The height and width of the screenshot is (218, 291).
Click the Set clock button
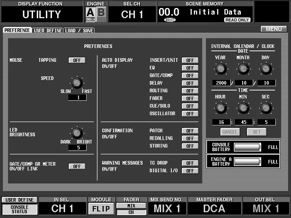coord(257,132)
